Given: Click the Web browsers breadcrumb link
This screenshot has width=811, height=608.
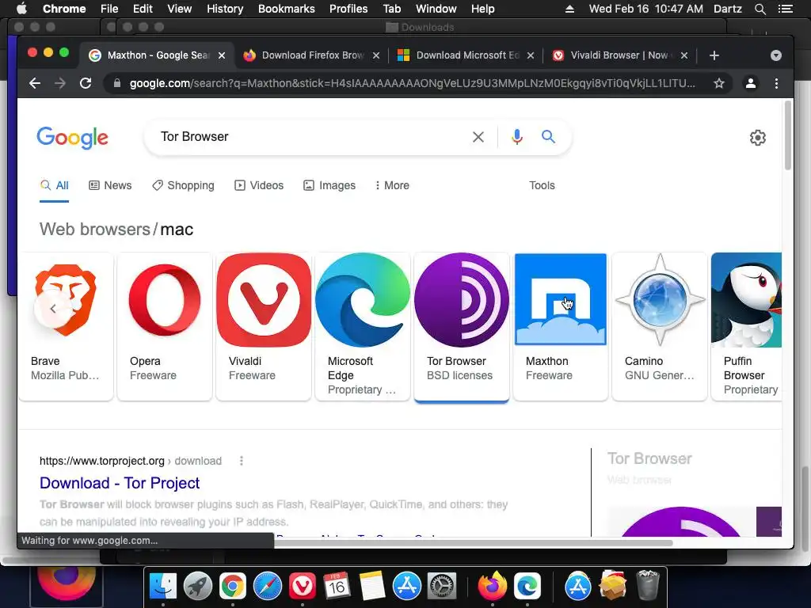Looking at the screenshot, I should (95, 229).
